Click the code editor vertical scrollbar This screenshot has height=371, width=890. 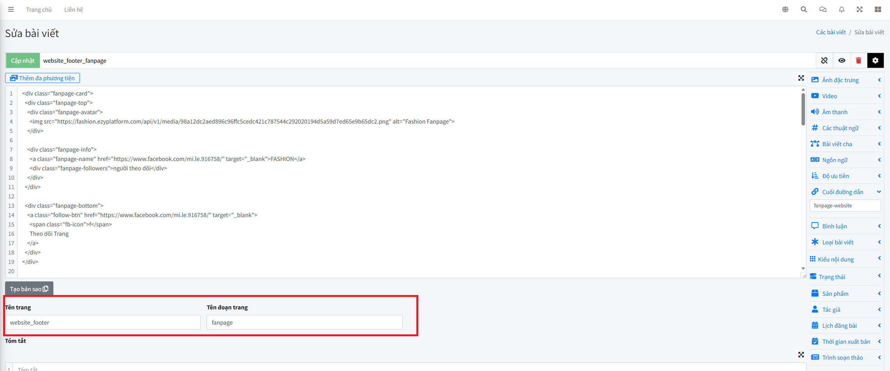803,109
